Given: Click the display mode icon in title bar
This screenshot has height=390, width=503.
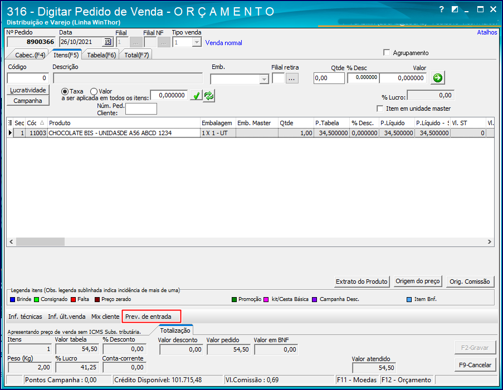Looking at the screenshot, I should coord(455,9).
